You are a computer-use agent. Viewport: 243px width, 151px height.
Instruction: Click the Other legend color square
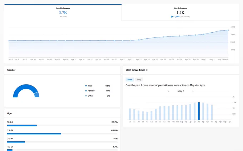pyautogui.click(x=86, y=96)
